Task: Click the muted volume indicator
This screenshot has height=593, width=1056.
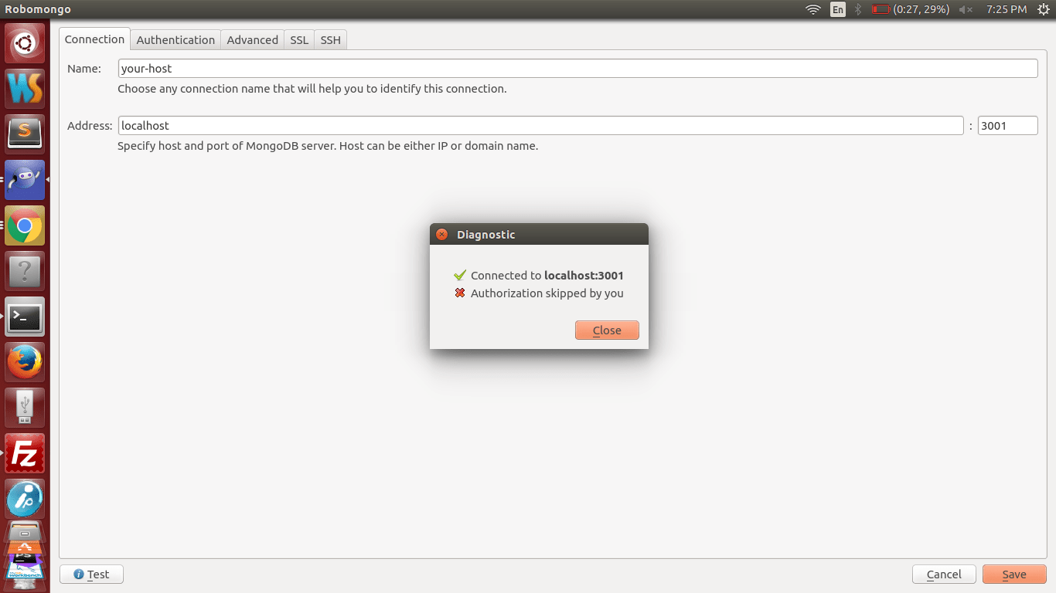Action: point(966,9)
